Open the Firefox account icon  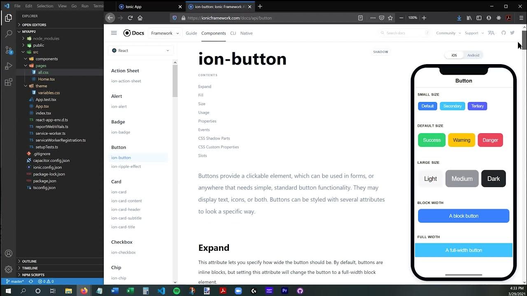point(489,18)
